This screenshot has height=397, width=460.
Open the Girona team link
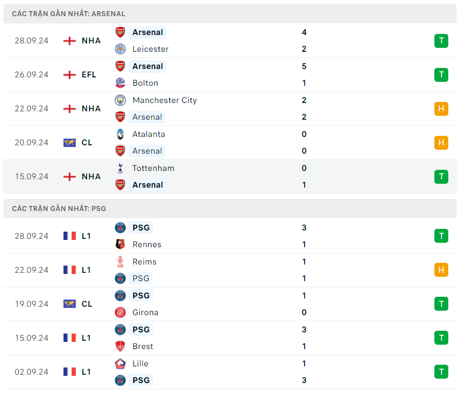[145, 312]
